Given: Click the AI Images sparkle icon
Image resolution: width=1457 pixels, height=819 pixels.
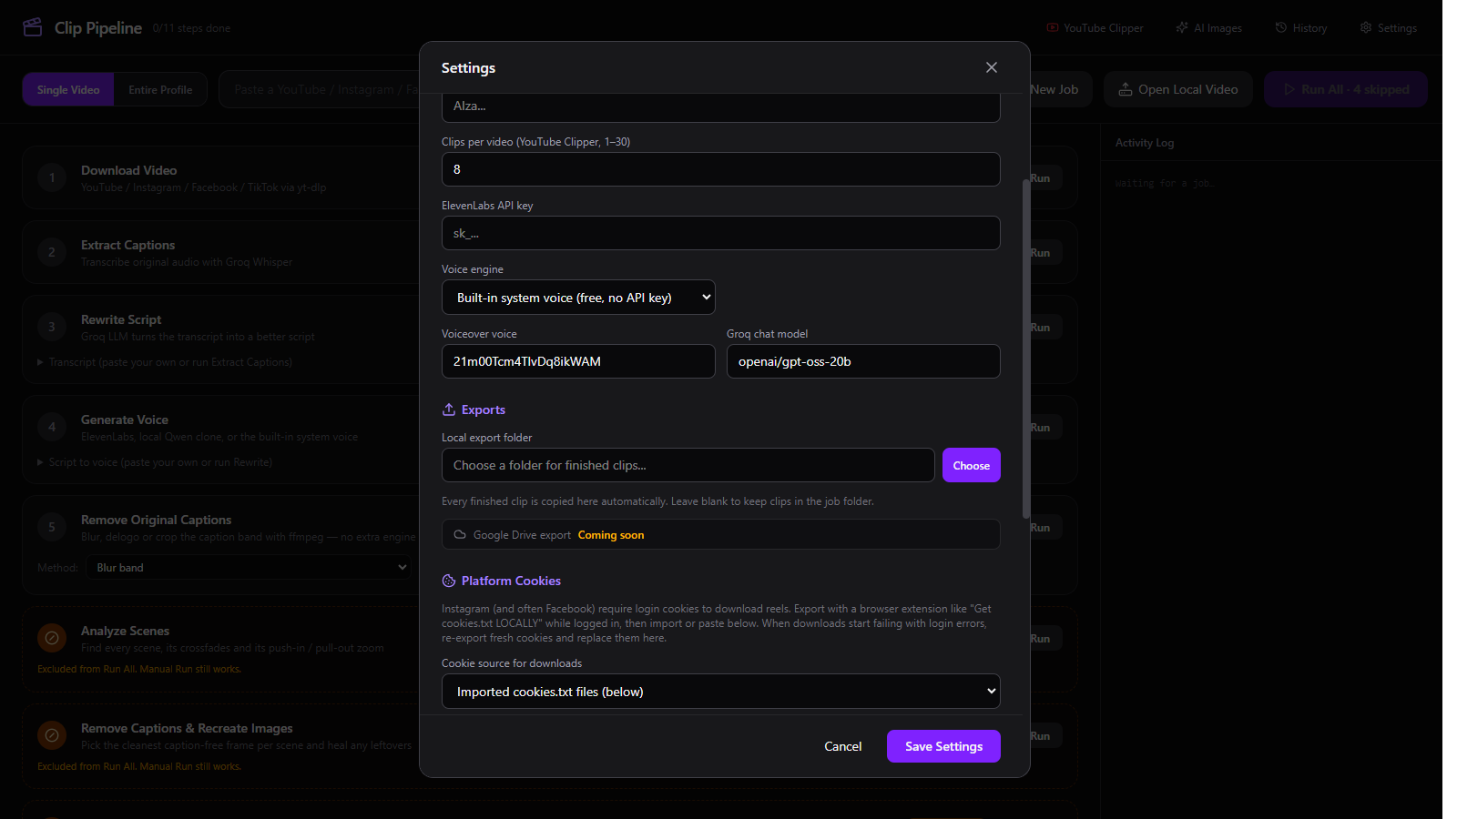Looking at the screenshot, I should [1182, 28].
